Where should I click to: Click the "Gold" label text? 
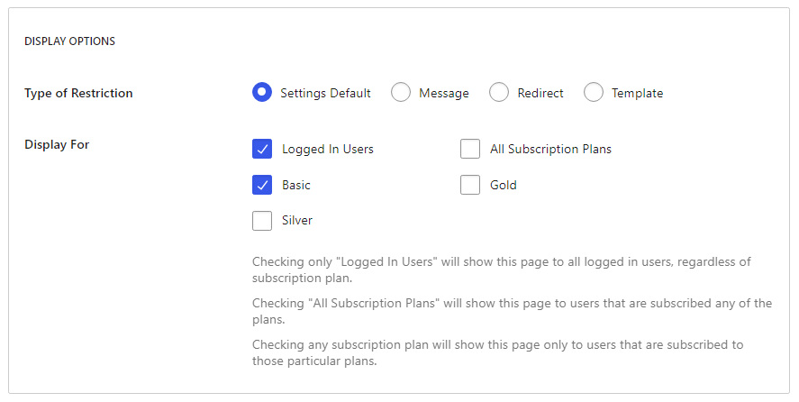pyautogui.click(x=504, y=185)
